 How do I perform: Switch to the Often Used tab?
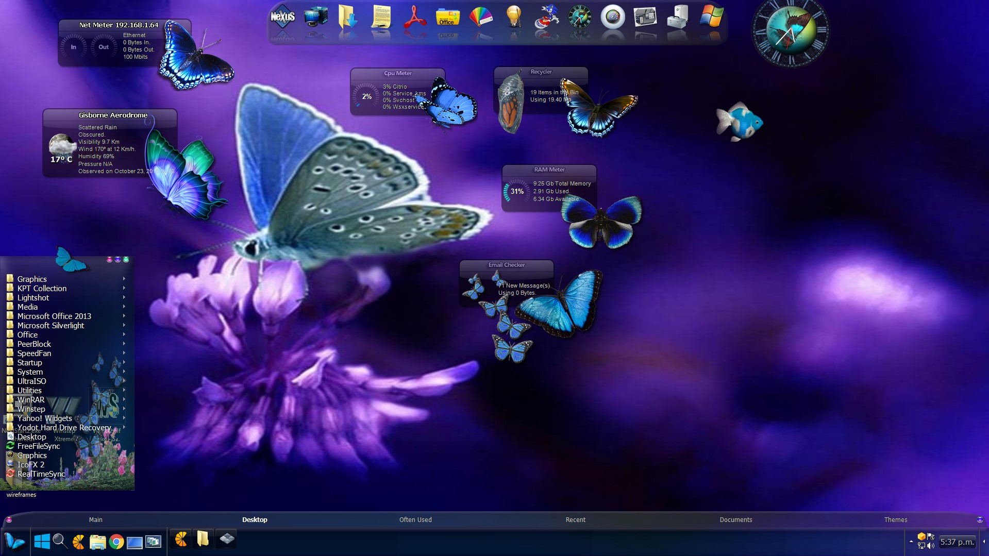[415, 519]
